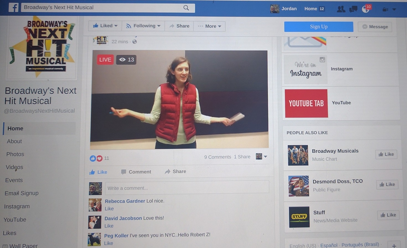Click the Share button under video
The image size is (407, 248).
tap(175, 172)
